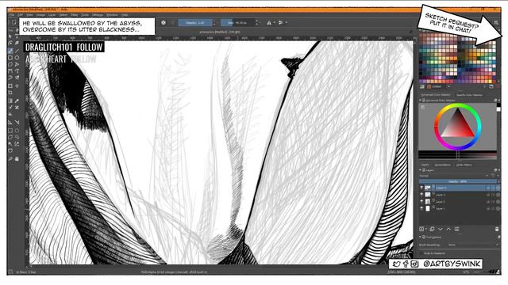
Task: Open the Settings menu
Action: pyautogui.click(x=97, y=15)
